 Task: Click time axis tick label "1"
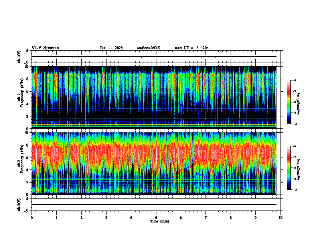click(56, 218)
